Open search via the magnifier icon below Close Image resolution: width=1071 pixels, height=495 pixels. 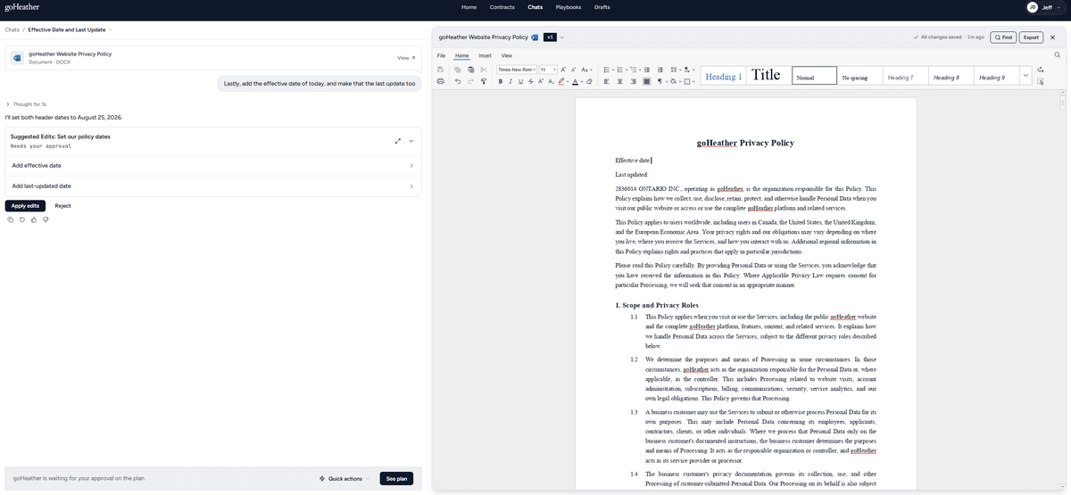click(1057, 55)
